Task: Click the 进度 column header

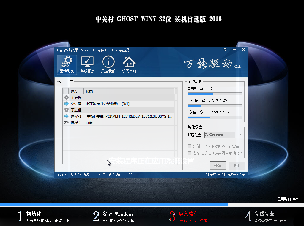Action: [x=76, y=91]
